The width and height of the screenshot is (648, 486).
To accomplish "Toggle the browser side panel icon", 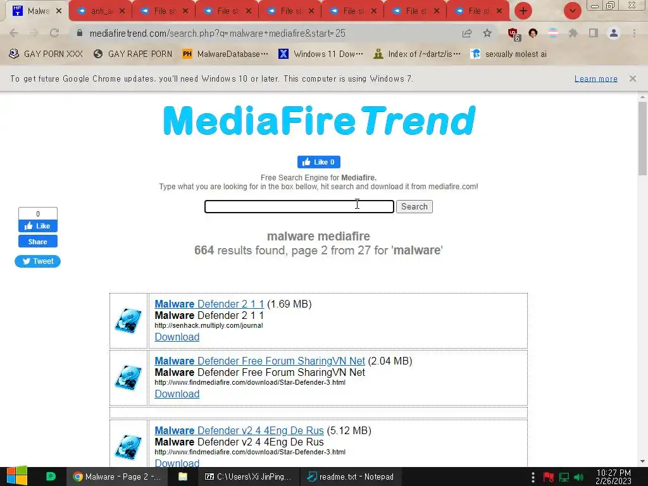I will (594, 33).
